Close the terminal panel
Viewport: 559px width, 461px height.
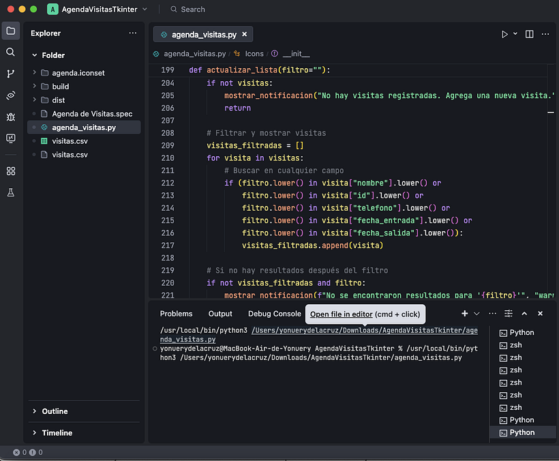click(x=540, y=314)
